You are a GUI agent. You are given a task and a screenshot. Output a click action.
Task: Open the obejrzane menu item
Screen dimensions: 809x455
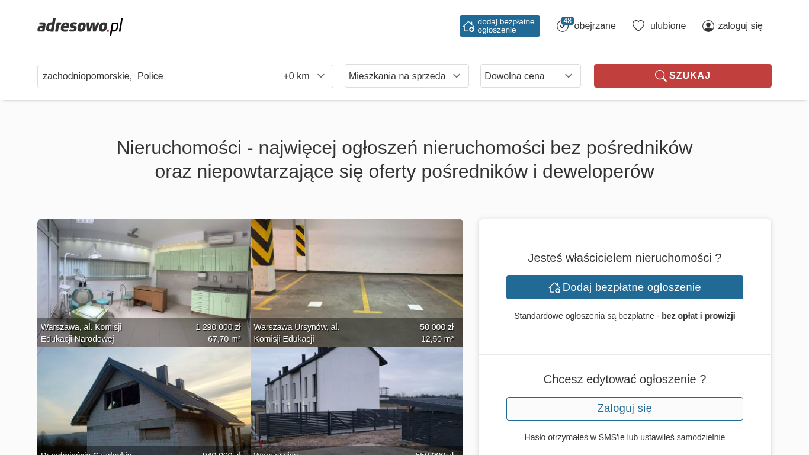click(595, 26)
